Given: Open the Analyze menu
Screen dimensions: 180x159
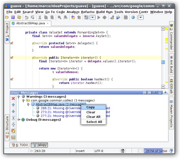Looking at the screenshot, I should click(x=73, y=12).
